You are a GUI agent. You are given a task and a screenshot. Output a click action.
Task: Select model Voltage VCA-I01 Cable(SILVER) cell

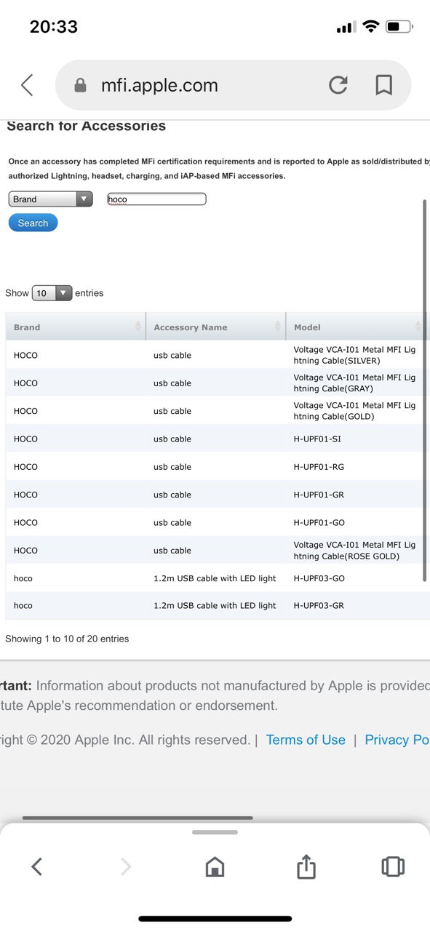(357, 355)
